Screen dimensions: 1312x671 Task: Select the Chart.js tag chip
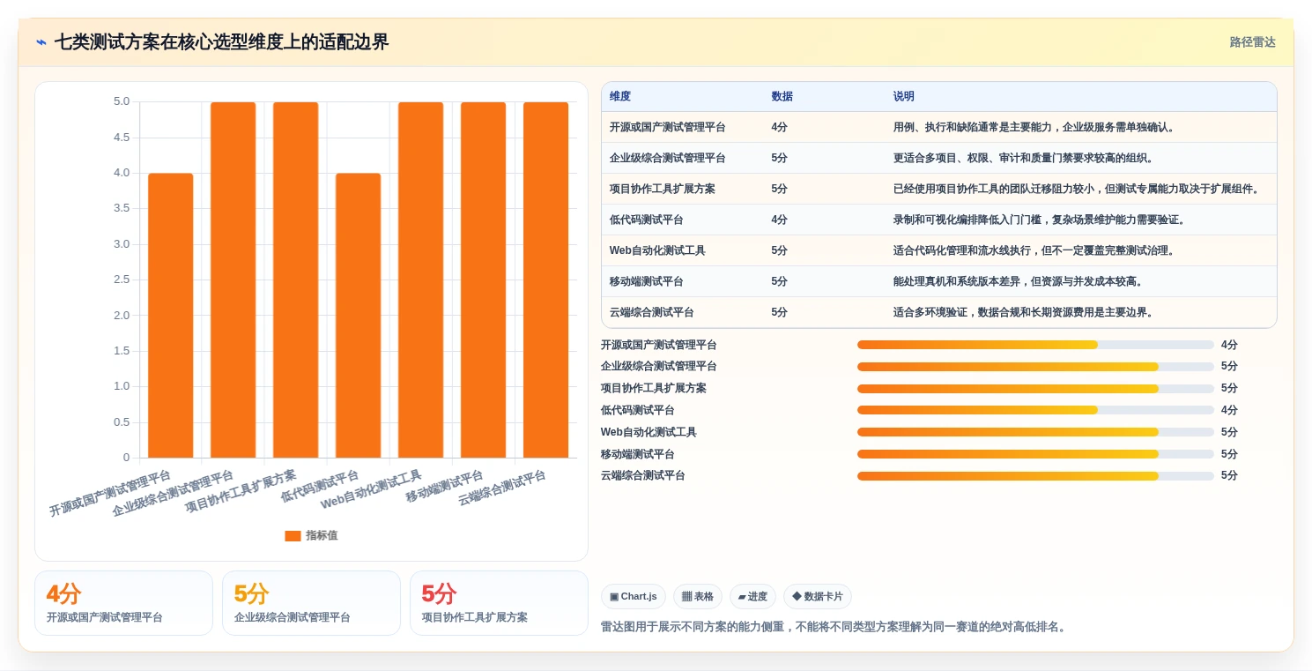pos(634,596)
